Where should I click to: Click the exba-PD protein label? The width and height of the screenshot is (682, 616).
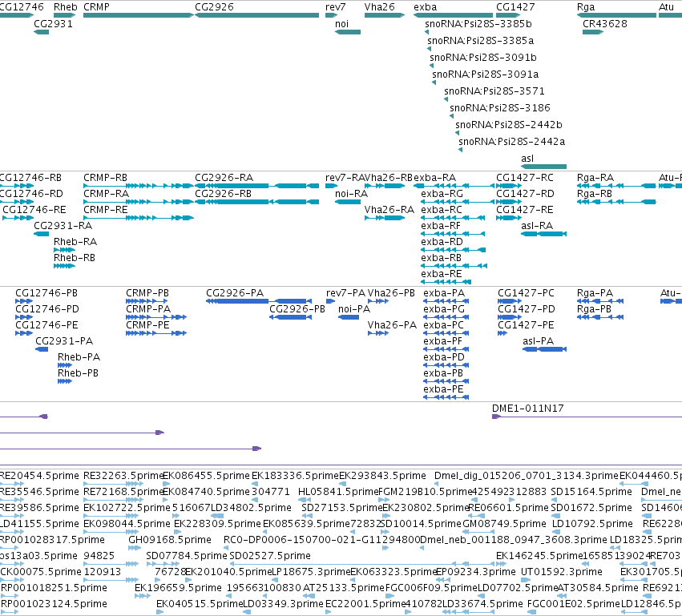(x=444, y=358)
